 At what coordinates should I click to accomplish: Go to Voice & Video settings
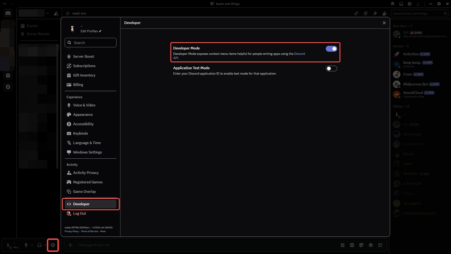tap(91, 105)
